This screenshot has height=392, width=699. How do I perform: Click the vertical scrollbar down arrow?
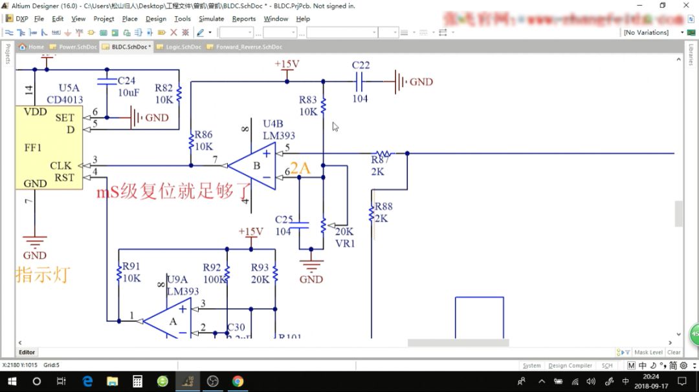point(678,334)
